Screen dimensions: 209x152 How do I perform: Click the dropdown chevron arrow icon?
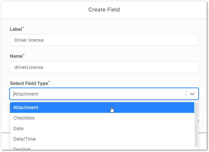192,94
